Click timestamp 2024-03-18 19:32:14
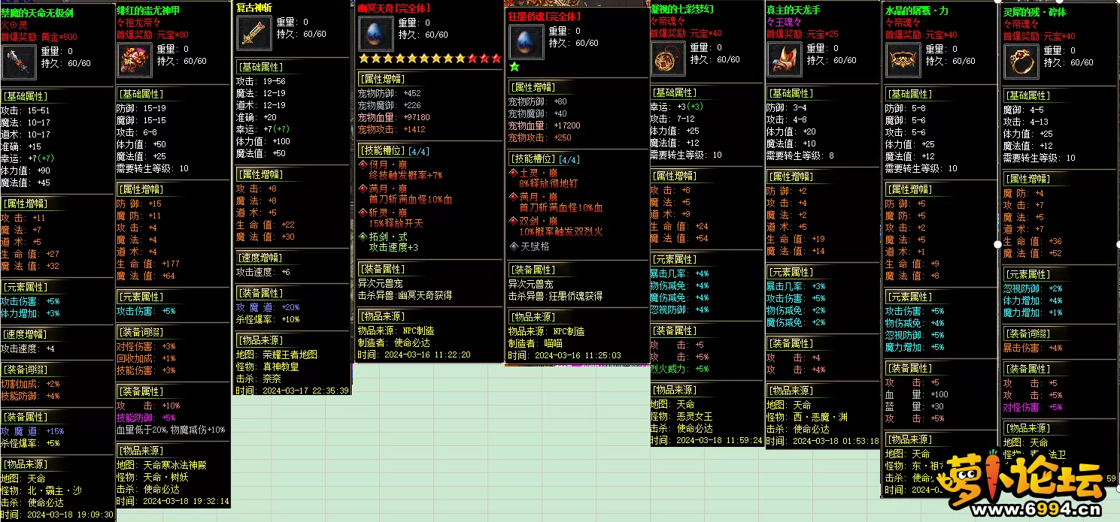 tap(173, 501)
